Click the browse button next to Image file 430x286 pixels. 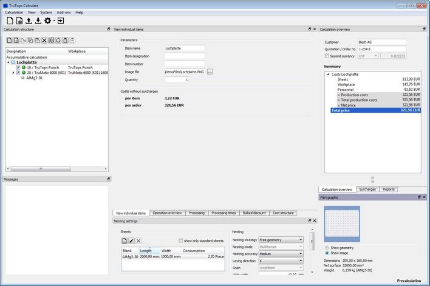[x=210, y=71]
